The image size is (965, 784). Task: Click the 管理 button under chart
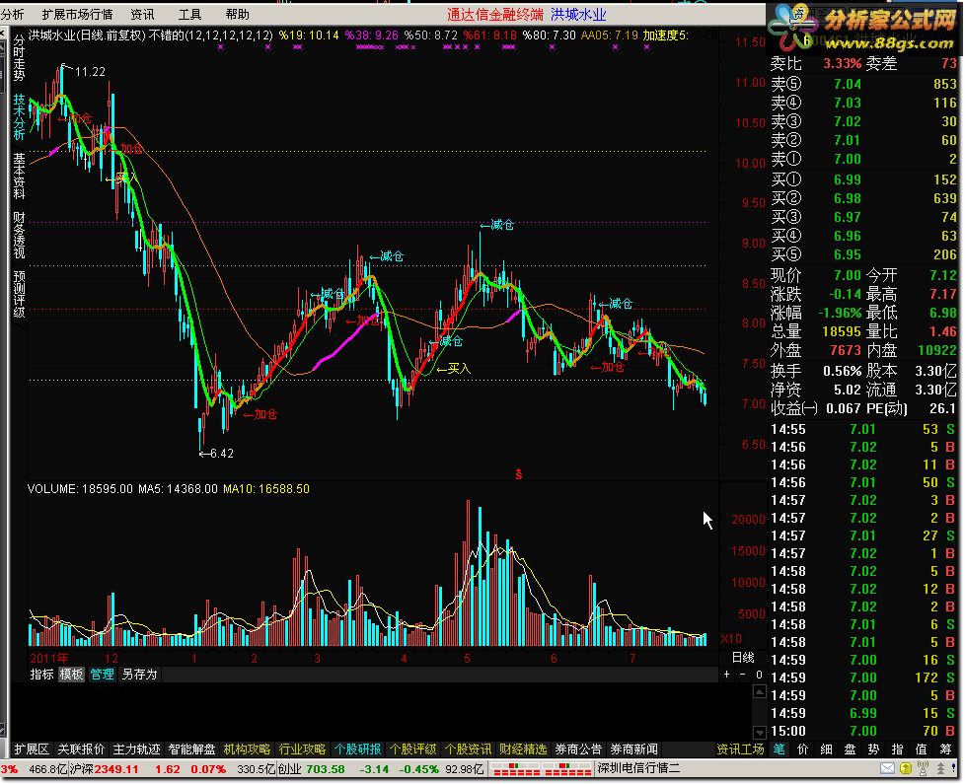(x=103, y=675)
